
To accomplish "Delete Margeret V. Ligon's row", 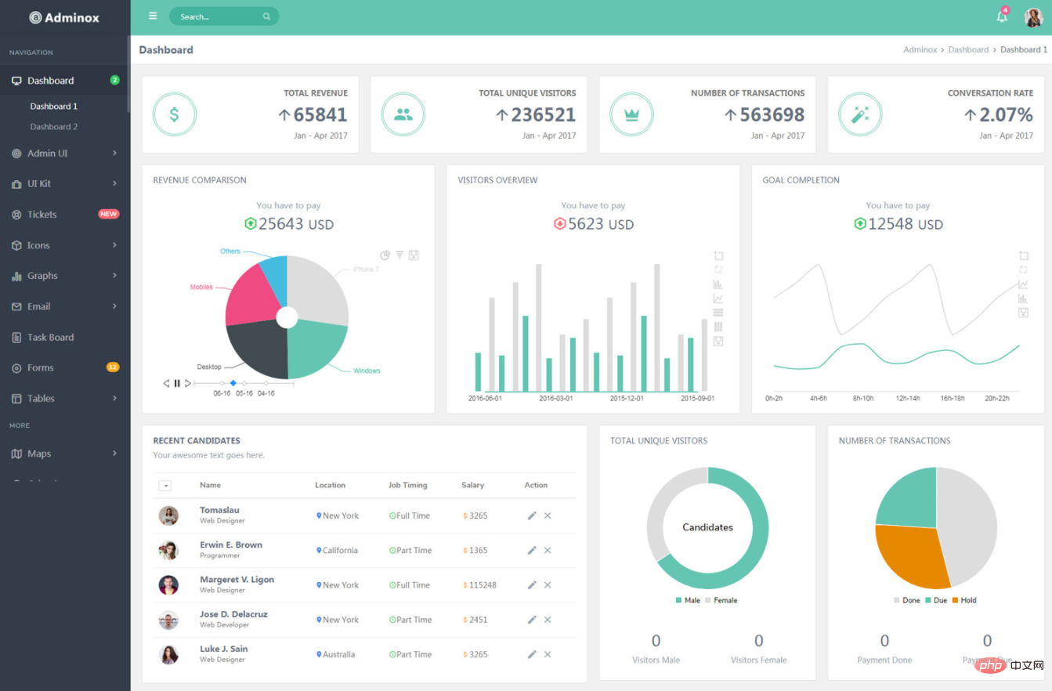I will click(x=548, y=584).
